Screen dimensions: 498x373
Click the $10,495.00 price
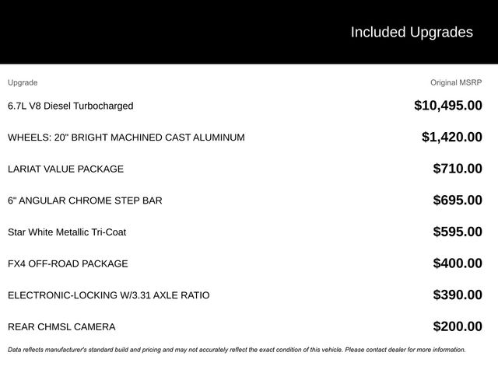(447, 106)
